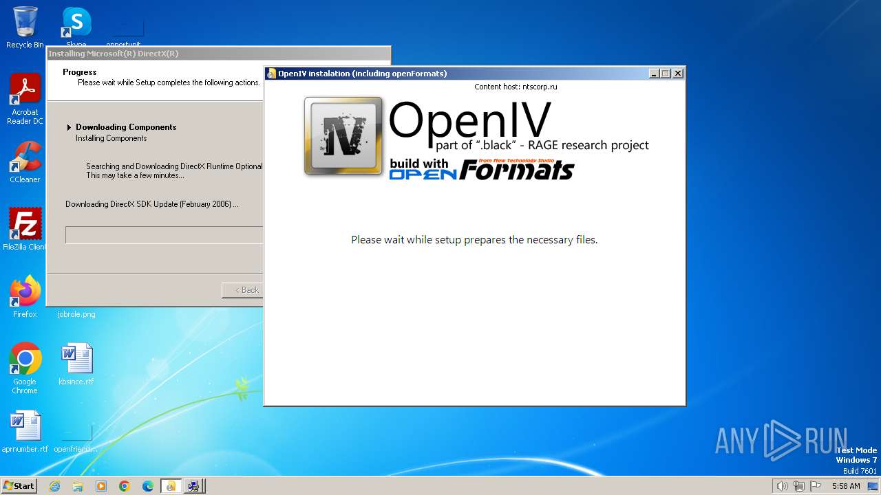Viewport: 881px width, 495px height.
Task: Open the Start menu
Action: (19, 486)
